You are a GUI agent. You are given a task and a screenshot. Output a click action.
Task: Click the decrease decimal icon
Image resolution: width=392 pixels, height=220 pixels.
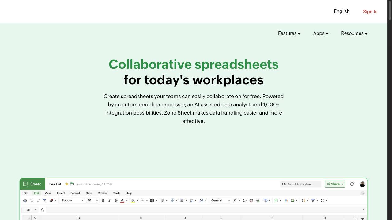[x=251, y=200]
